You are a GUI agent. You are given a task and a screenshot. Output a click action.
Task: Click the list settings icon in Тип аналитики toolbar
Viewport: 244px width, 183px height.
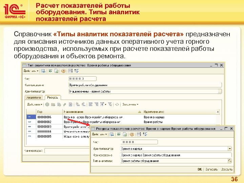coord(70,71)
